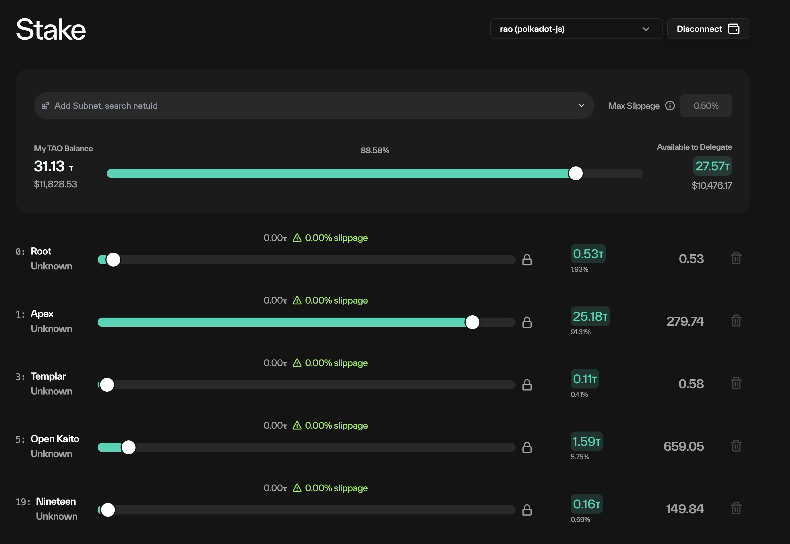Click warning icon on Nineteen slippage
Screen dimensions: 790x544
coord(297,488)
